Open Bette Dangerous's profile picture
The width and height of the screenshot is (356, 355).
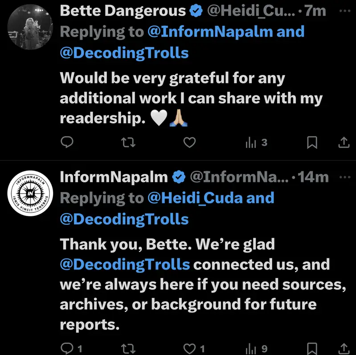point(30,27)
